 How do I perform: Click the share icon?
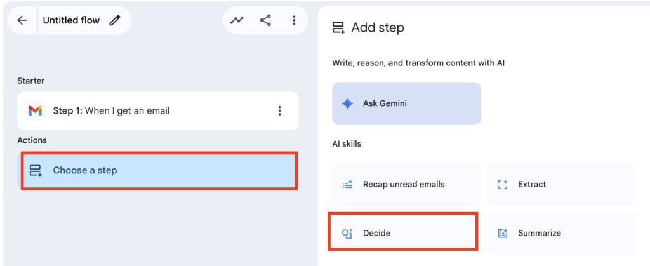265,20
